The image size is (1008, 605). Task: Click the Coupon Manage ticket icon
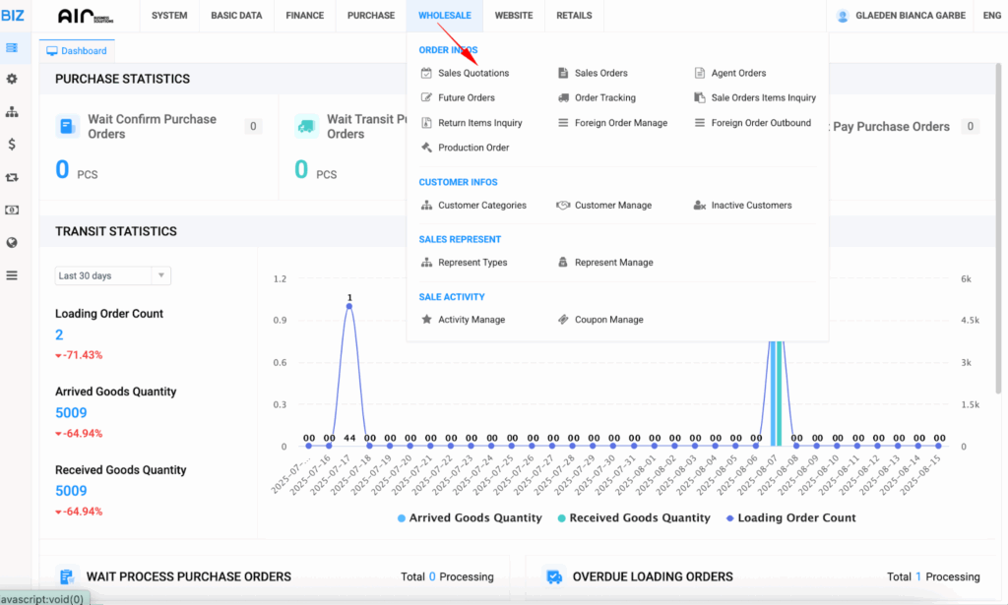[563, 320]
